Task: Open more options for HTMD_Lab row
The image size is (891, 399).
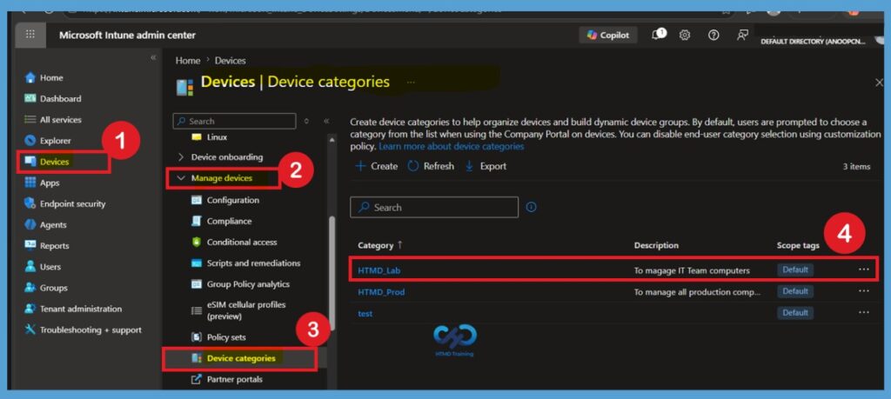Action: 864,269
